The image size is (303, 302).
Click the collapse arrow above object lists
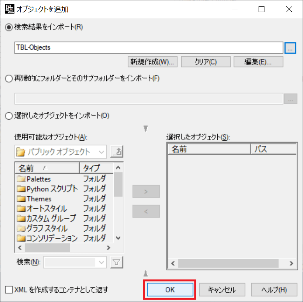(x=146, y=128)
